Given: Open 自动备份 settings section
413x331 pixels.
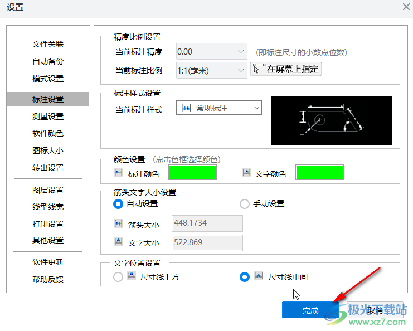Looking at the screenshot, I should (x=48, y=61).
